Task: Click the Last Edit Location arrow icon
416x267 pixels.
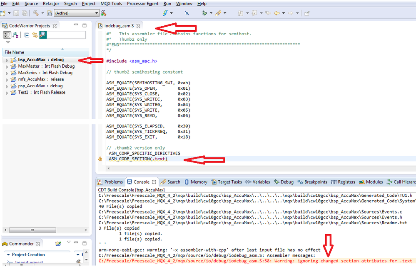Action: click(x=268, y=13)
